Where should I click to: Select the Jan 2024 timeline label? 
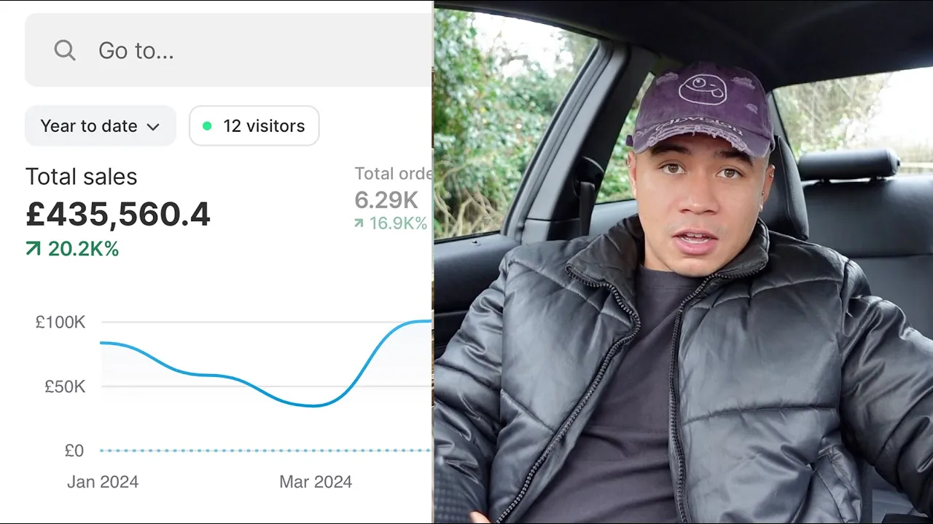103,482
